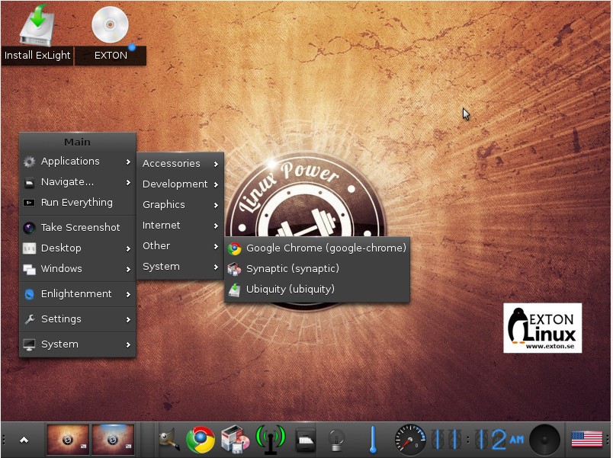Viewport: 613px width, 458px height.
Task: Click arrow next to Other entry
Action: [216, 246]
